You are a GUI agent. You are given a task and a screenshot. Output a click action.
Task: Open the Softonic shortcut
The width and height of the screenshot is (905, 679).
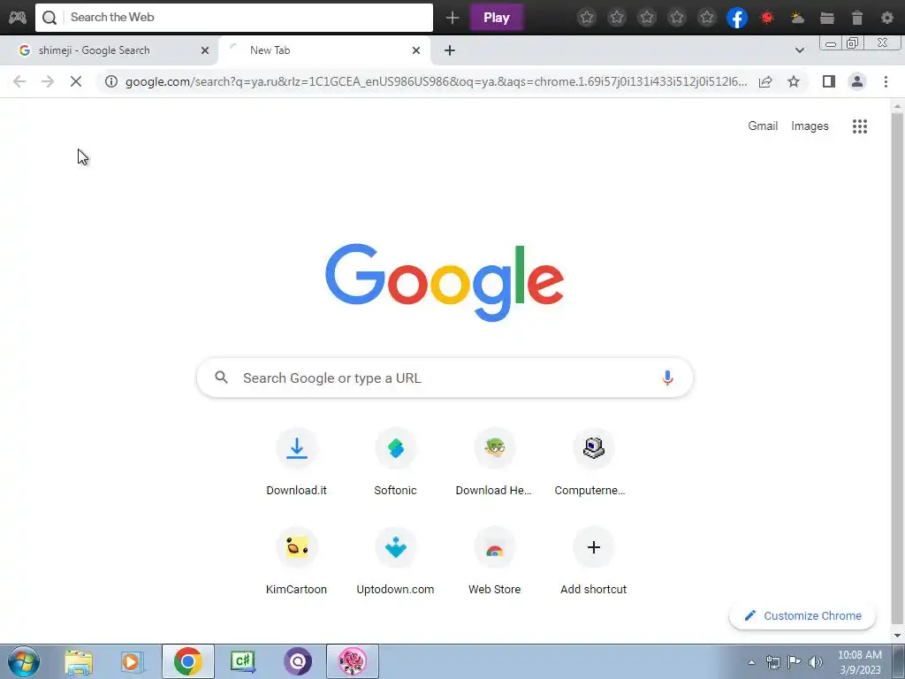click(395, 462)
